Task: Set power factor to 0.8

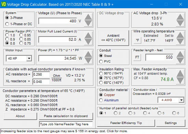Action: 10,43
